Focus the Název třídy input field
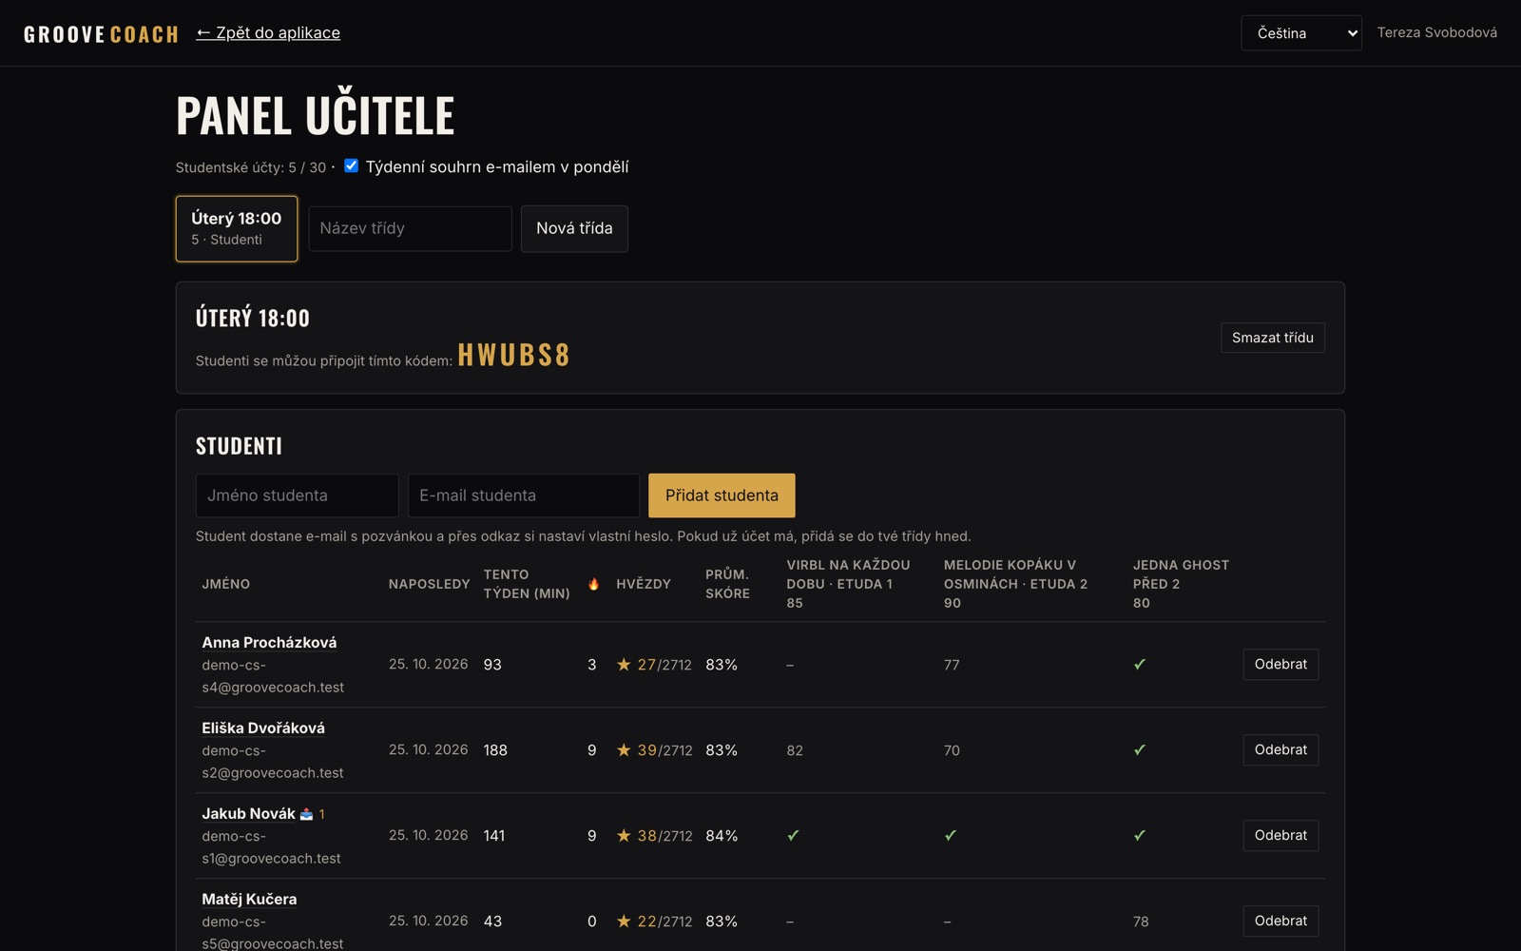The width and height of the screenshot is (1521, 951). coord(411,228)
